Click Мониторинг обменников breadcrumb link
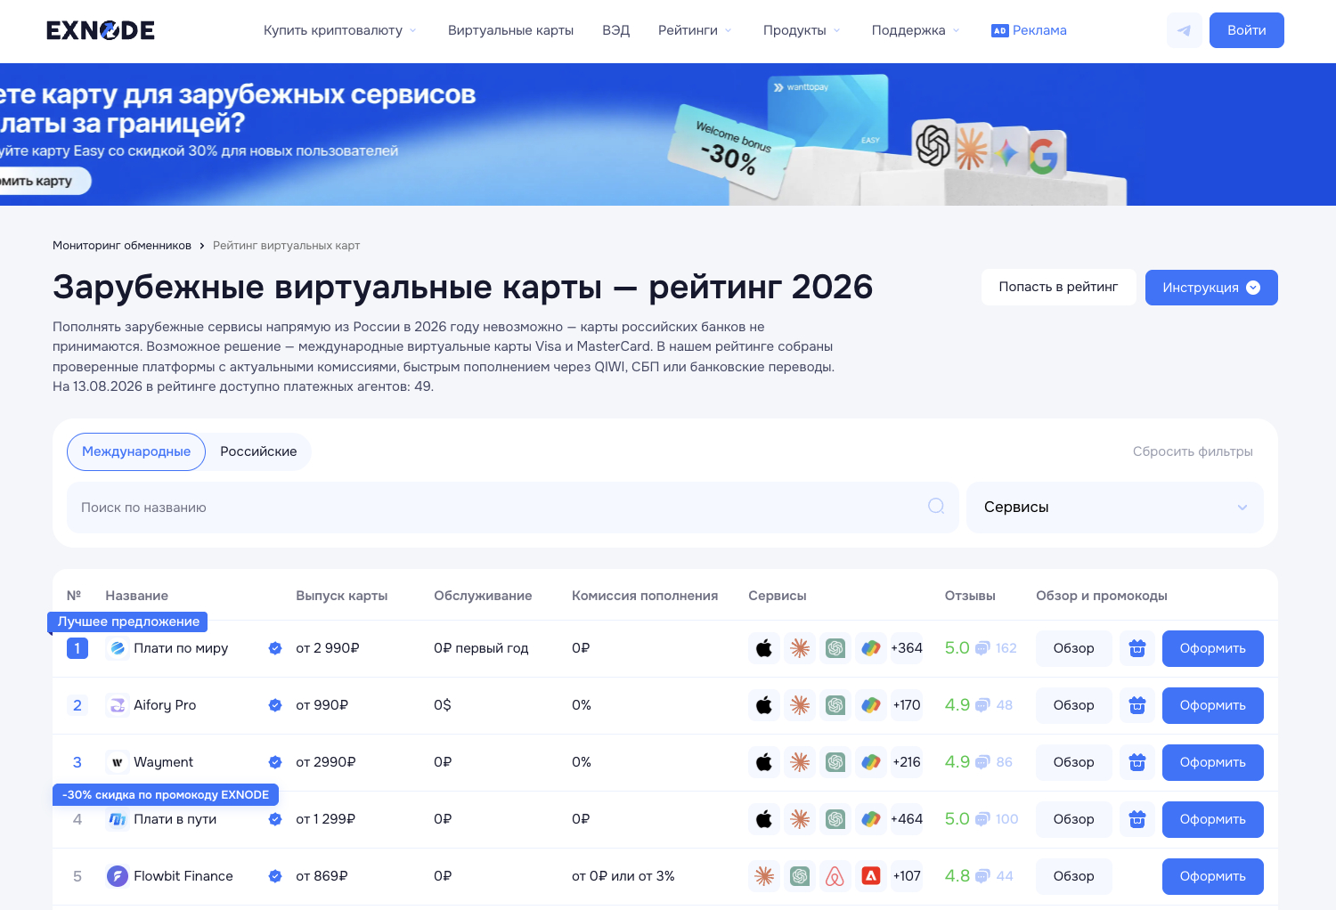1336x910 pixels. 122,246
